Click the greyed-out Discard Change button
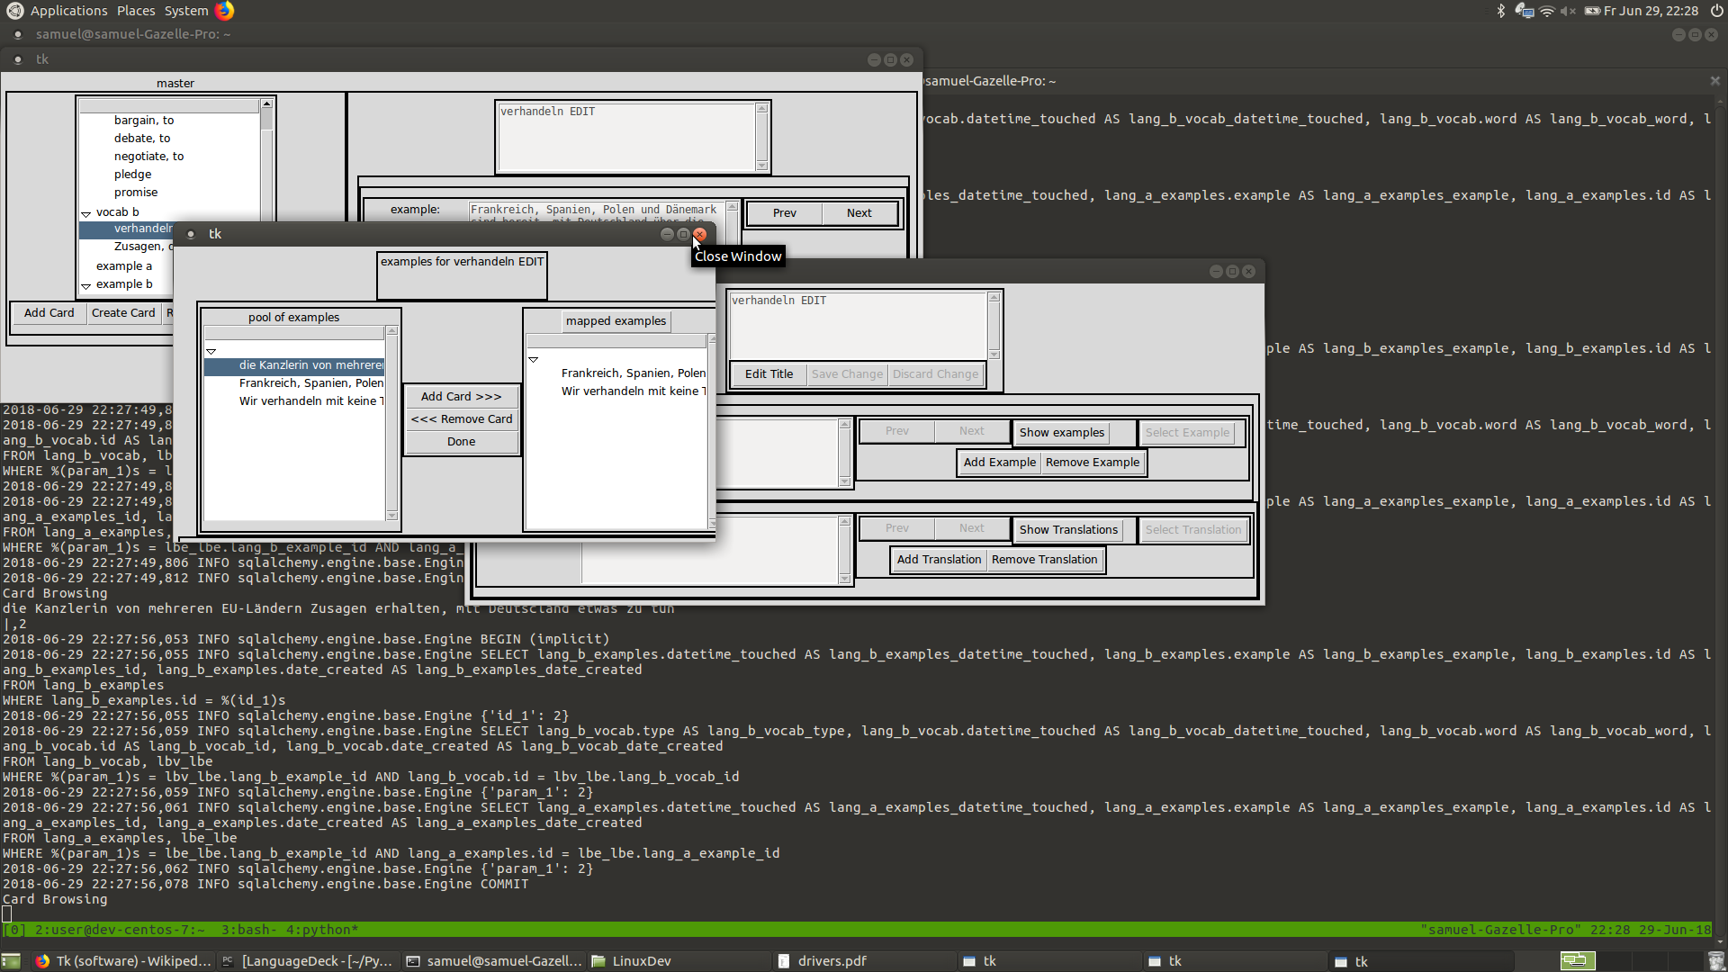Screen dimensions: 1728x972 tap(936, 374)
